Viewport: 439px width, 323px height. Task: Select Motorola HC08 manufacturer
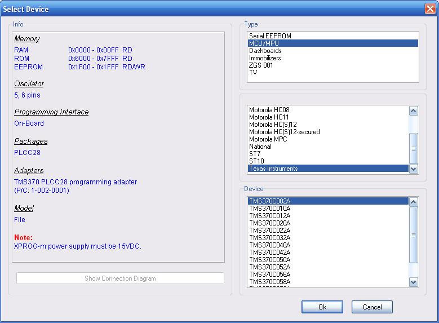coord(269,110)
